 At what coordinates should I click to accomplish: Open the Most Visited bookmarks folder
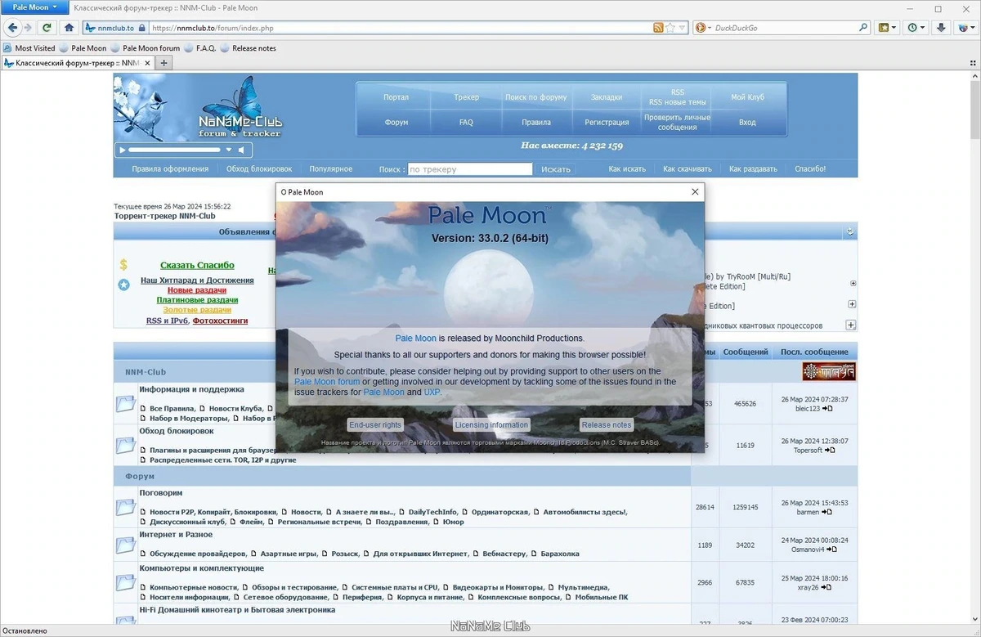pos(29,48)
